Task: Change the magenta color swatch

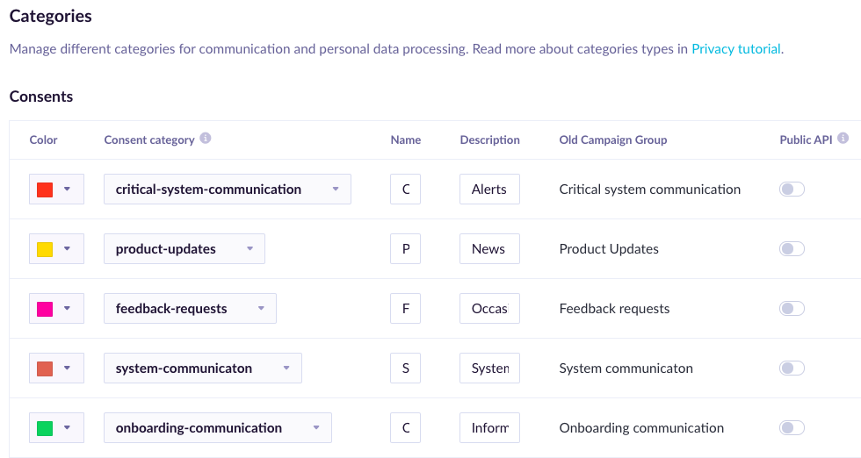Action: (x=56, y=309)
